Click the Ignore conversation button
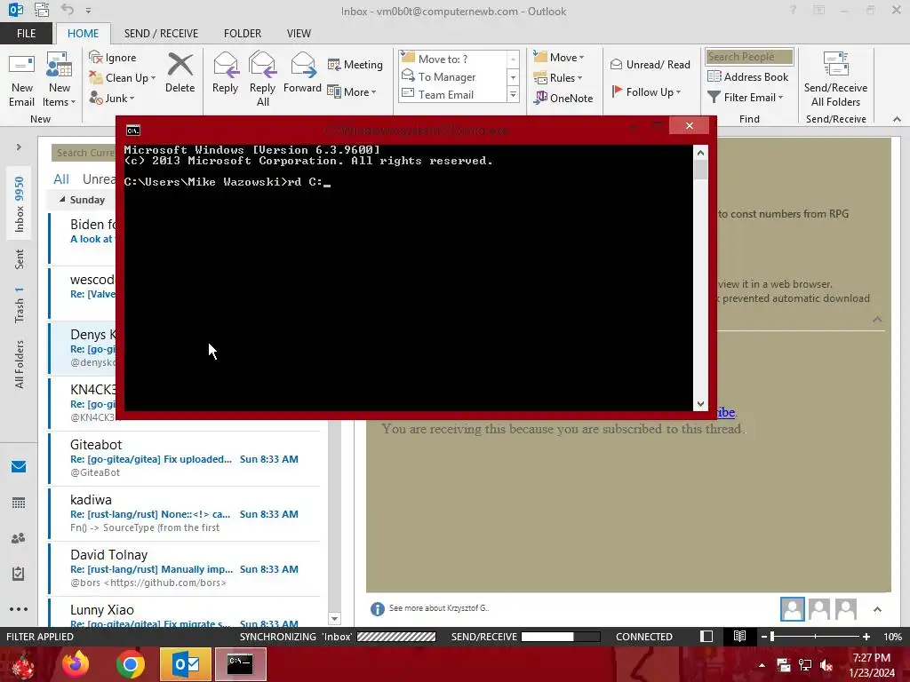This screenshot has height=682, width=910. [113, 58]
